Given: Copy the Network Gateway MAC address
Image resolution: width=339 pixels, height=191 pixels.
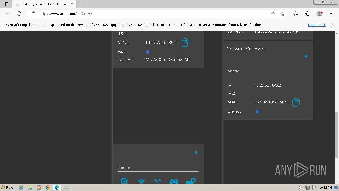Looking at the screenshot, I should (x=296, y=102).
